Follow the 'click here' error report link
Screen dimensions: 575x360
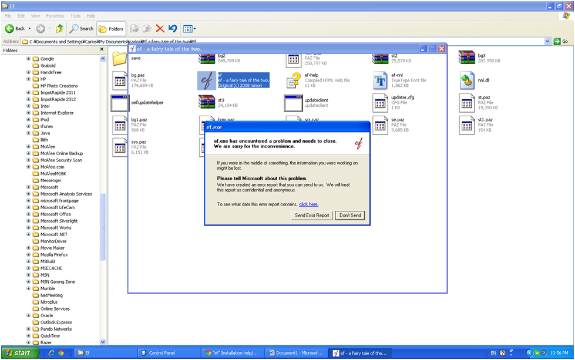pos(308,204)
